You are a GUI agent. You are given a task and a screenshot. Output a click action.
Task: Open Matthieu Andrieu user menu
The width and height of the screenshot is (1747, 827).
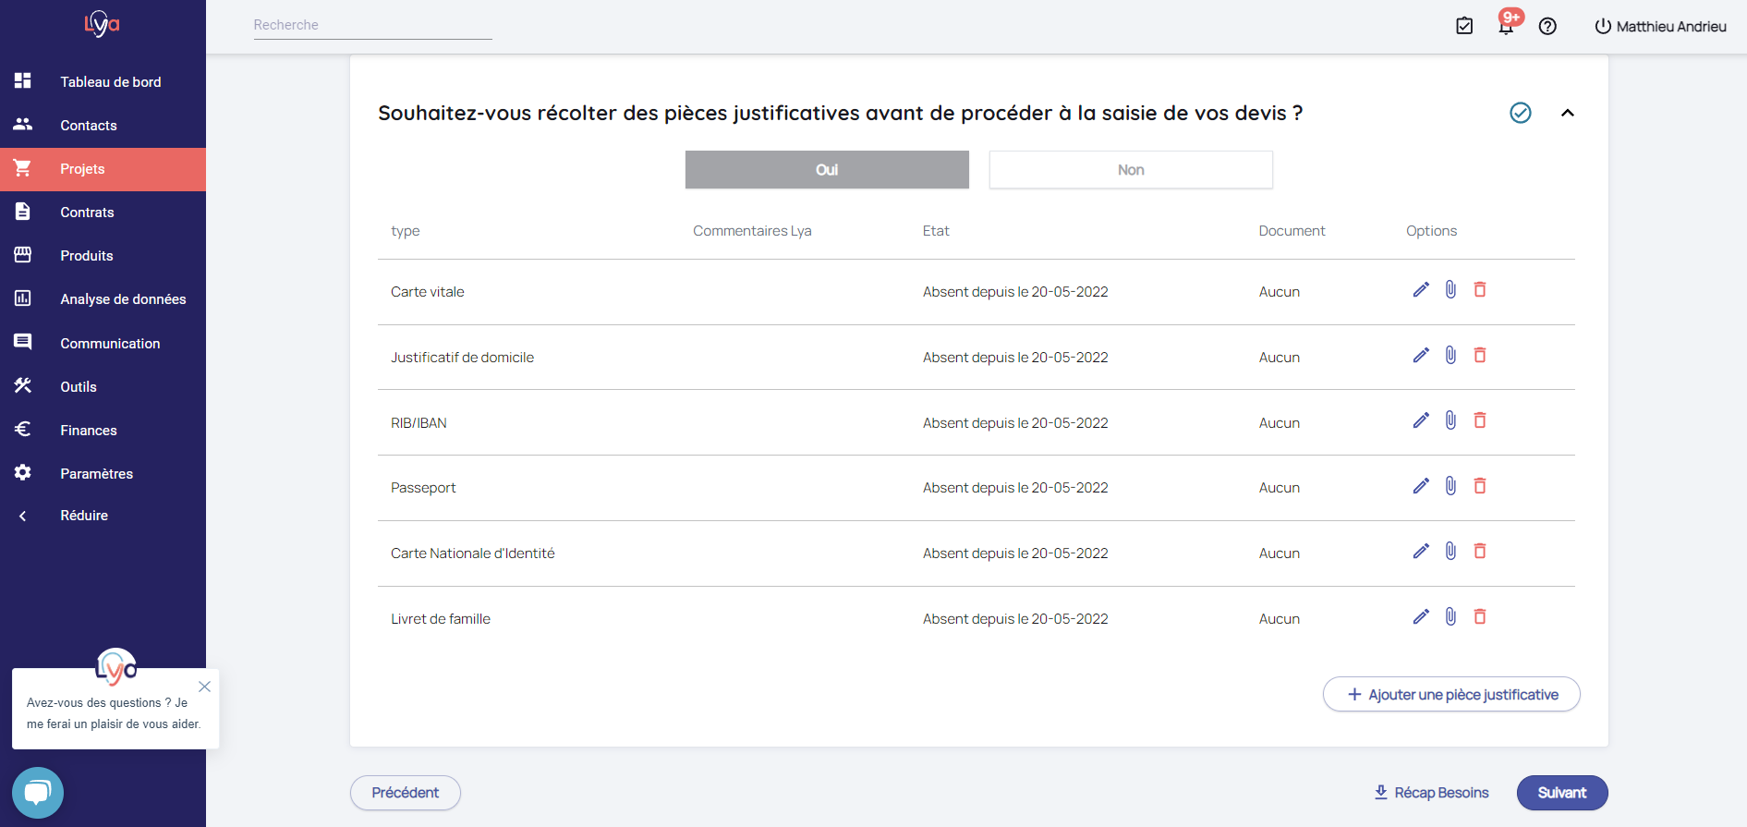pyautogui.click(x=1660, y=27)
